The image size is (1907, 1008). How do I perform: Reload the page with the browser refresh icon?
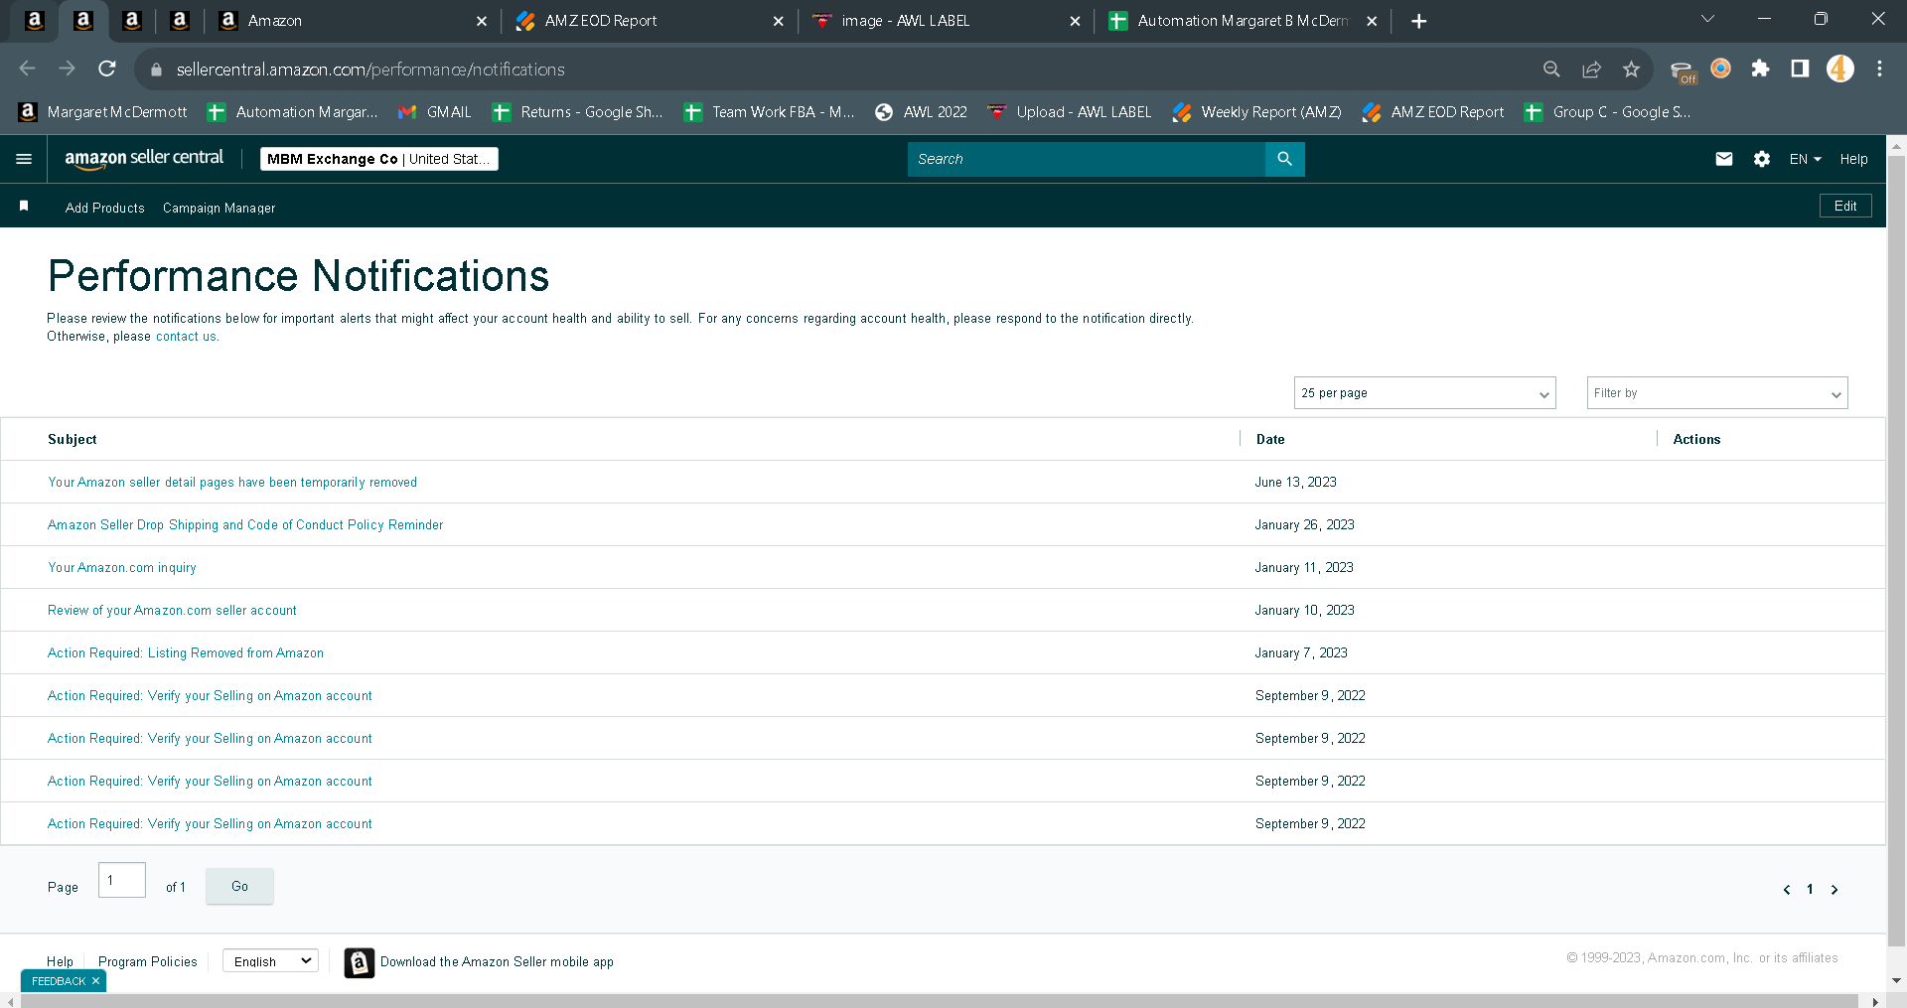(x=107, y=69)
